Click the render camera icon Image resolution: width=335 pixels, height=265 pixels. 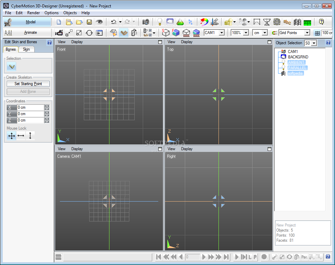pyautogui.click(x=146, y=22)
